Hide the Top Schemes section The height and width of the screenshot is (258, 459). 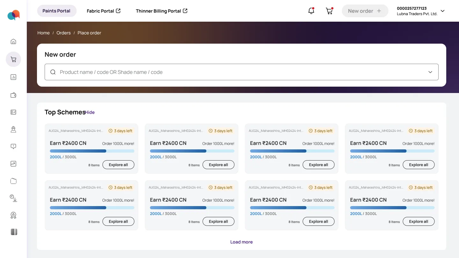click(90, 112)
